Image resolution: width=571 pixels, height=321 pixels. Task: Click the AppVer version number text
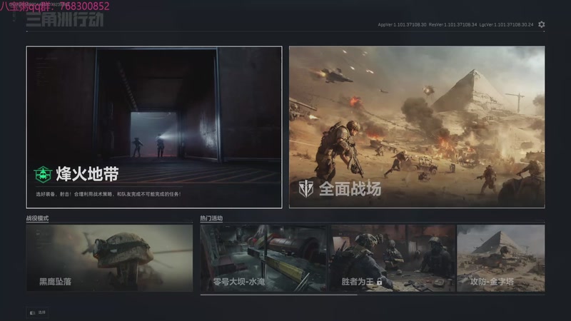402,25
